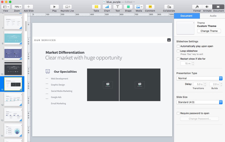This screenshot has height=142, width=225.
Task: Add a Text box
Action: (118, 7)
